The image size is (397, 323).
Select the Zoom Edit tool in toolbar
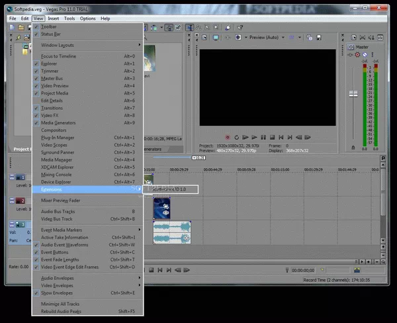click(x=216, y=27)
